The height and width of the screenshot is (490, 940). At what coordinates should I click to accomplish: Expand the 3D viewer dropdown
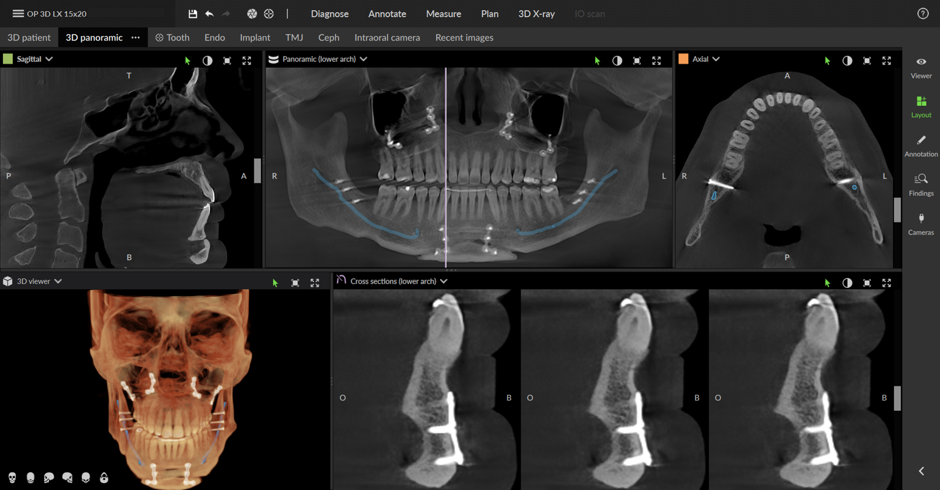pyautogui.click(x=58, y=281)
